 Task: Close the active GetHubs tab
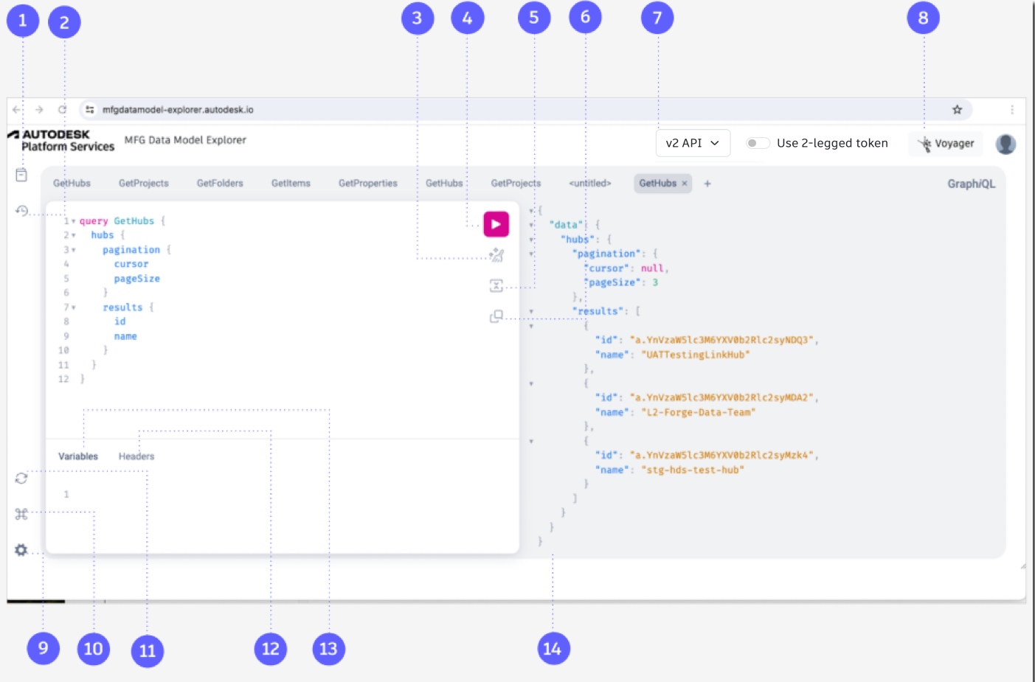point(685,184)
